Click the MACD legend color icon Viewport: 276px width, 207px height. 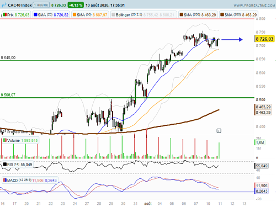click(5, 180)
